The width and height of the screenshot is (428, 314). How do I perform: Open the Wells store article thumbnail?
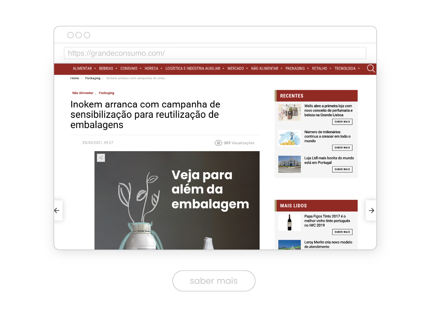click(x=289, y=112)
